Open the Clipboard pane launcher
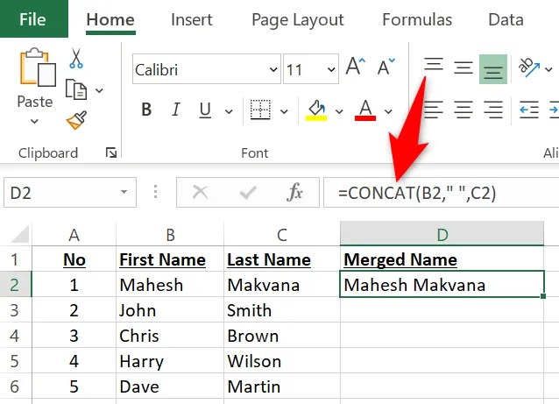559x404 pixels. click(111, 153)
